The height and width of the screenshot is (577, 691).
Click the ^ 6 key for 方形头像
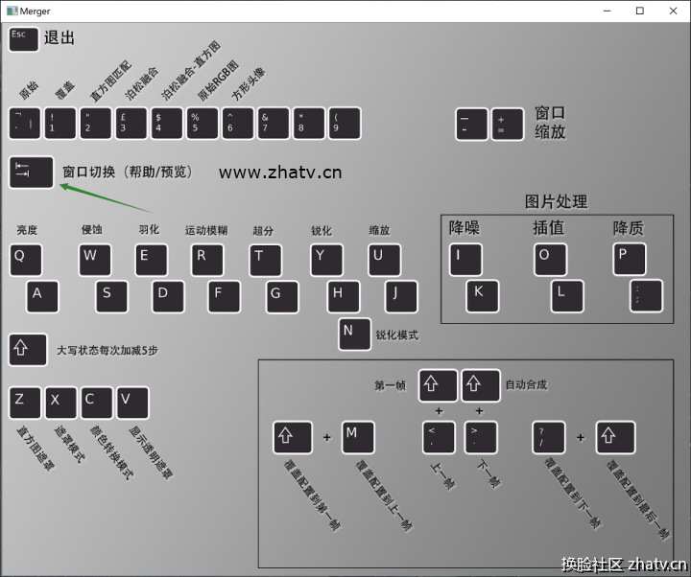238,124
